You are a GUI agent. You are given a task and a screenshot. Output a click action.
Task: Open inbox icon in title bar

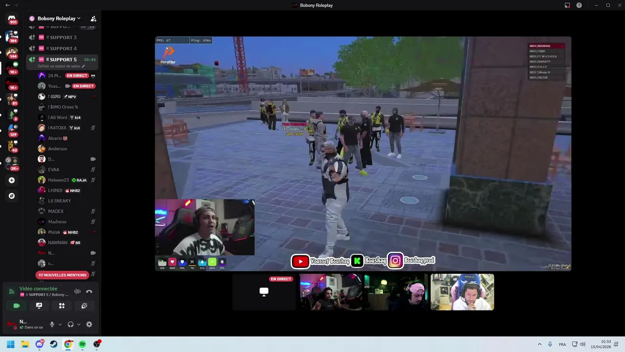(567, 5)
